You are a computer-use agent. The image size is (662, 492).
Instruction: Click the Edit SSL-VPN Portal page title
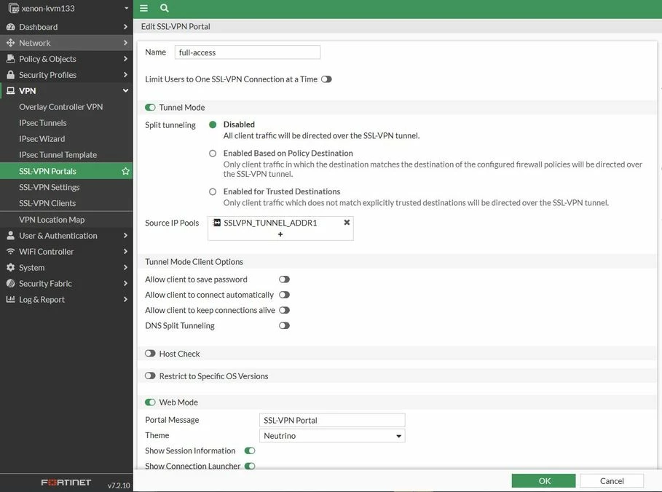[176, 27]
